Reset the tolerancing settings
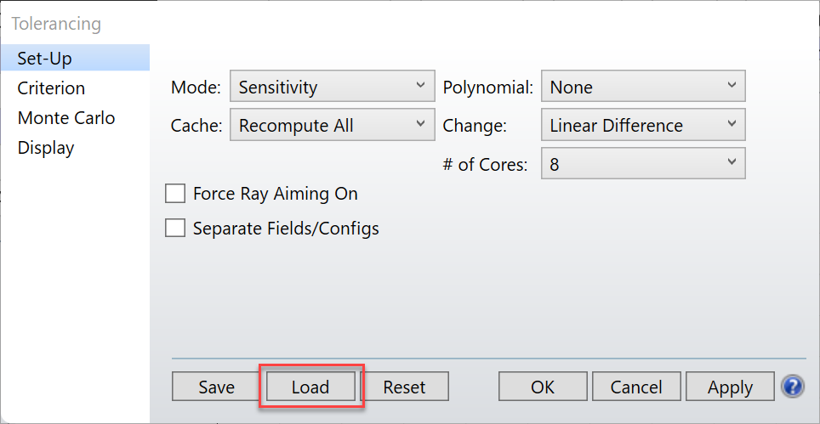820x424 pixels. (x=404, y=387)
